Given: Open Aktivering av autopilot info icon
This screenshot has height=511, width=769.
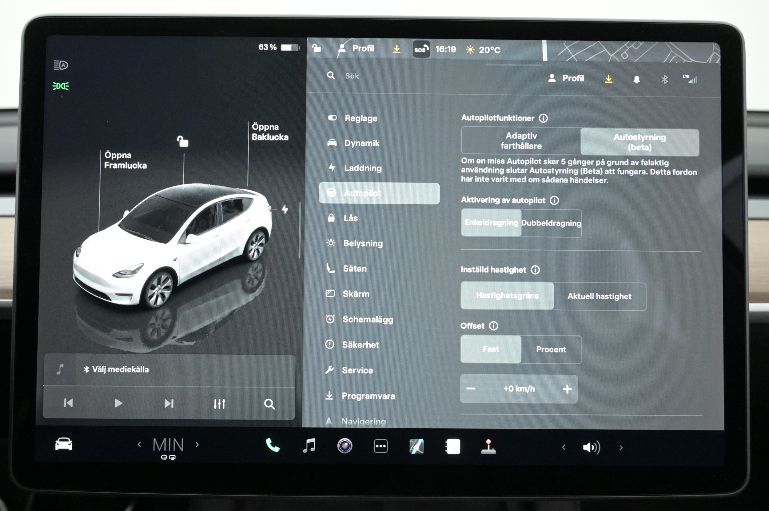Looking at the screenshot, I should point(554,200).
